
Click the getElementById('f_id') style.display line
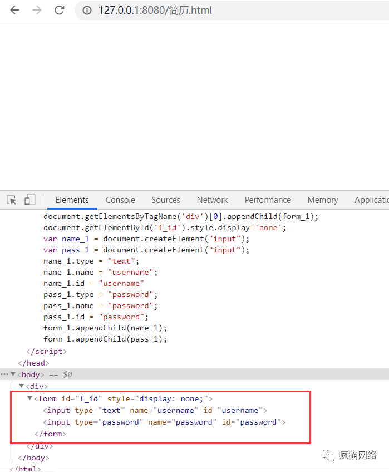tap(165, 227)
